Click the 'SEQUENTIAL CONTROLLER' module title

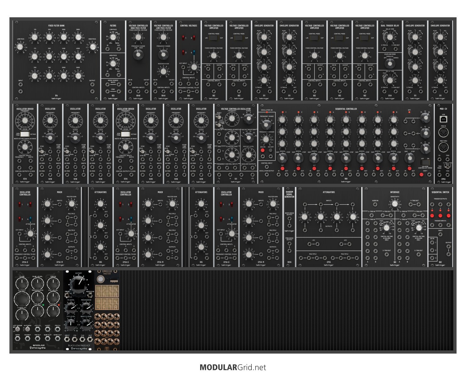(346, 109)
